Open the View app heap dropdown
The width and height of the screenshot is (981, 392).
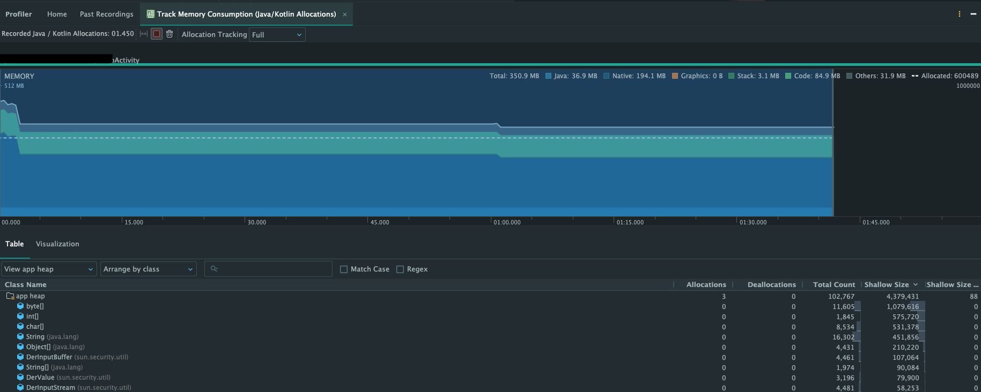tap(49, 269)
